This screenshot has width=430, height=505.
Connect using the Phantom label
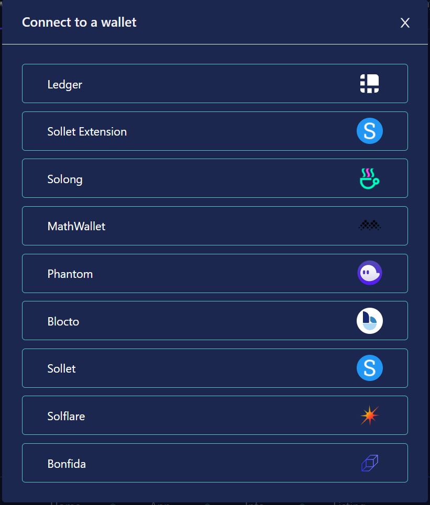pos(70,274)
